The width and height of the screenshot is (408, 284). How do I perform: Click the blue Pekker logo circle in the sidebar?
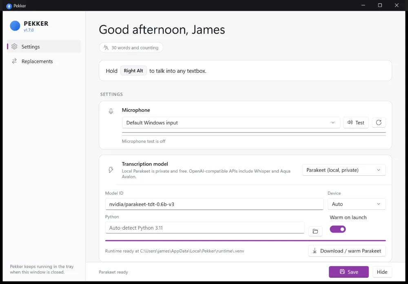click(x=15, y=26)
